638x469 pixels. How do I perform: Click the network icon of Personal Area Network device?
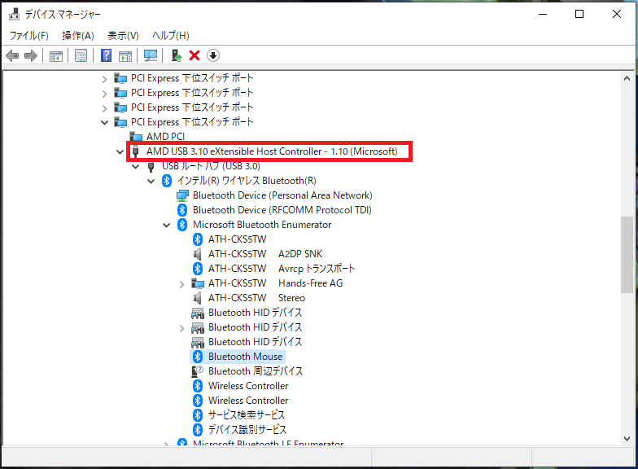pyautogui.click(x=182, y=195)
